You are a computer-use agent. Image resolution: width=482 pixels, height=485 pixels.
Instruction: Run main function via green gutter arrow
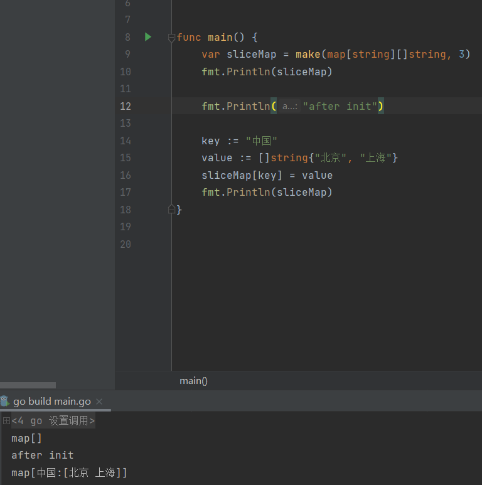[148, 37]
